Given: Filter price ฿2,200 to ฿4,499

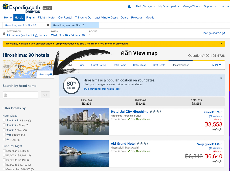Looking at the screenshot, I should [x=4, y=155].
